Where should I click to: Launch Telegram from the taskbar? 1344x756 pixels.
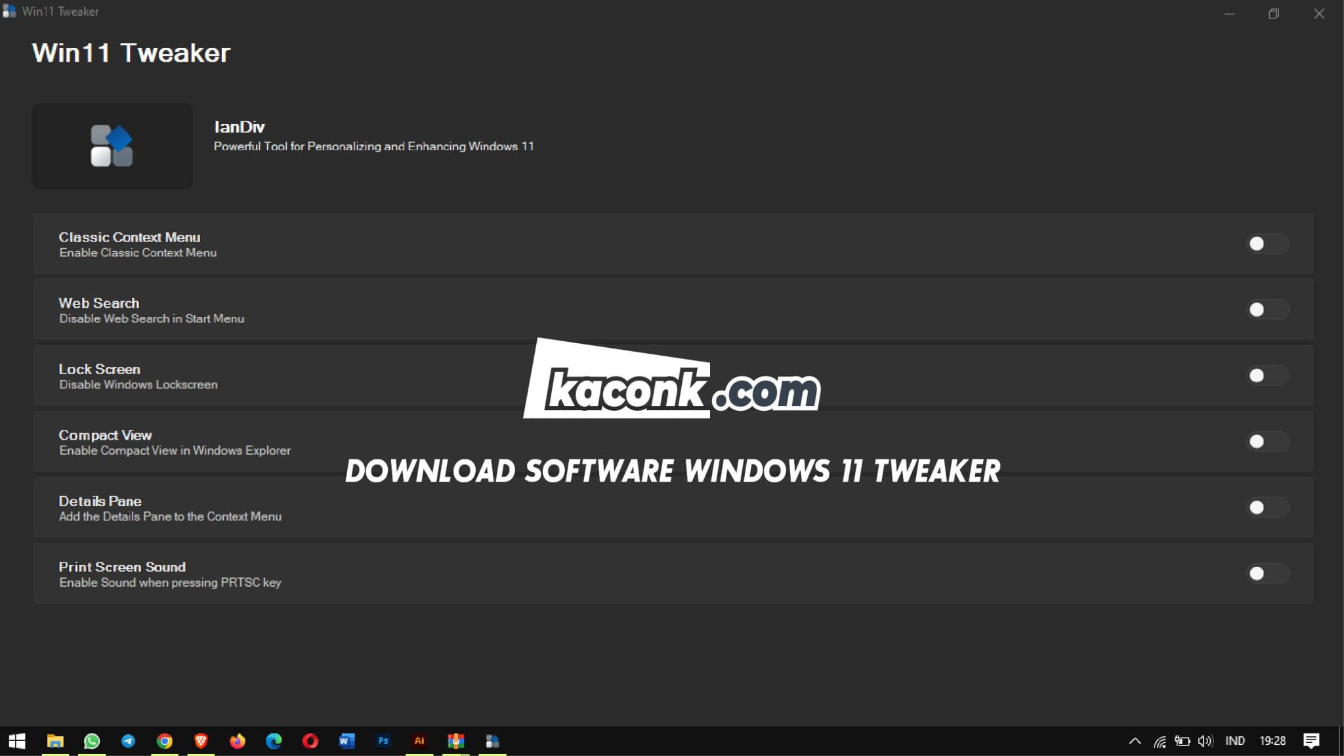128,741
